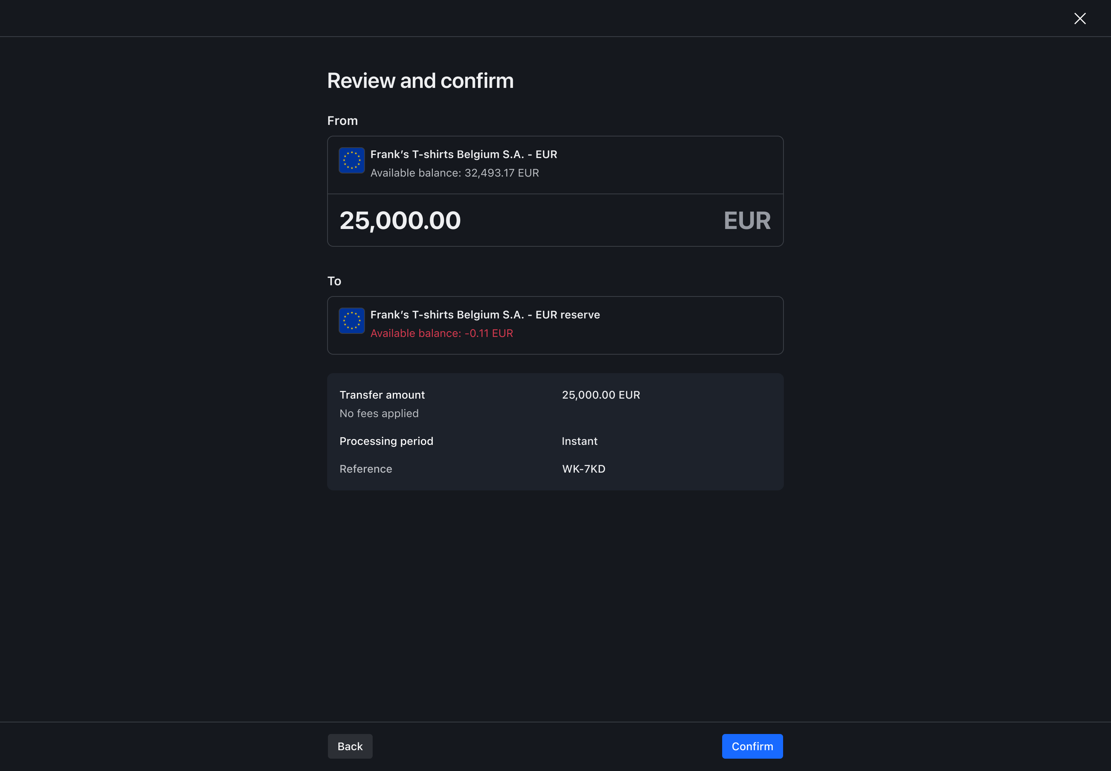Click the 'Reference' label
The width and height of the screenshot is (1111, 771).
(x=365, y=469)
